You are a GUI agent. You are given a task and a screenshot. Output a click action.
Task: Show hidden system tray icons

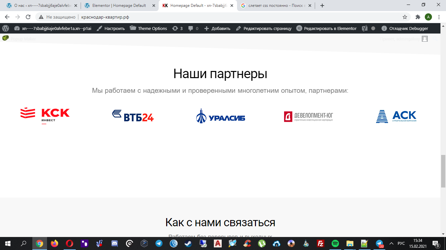tap(391, 243)
